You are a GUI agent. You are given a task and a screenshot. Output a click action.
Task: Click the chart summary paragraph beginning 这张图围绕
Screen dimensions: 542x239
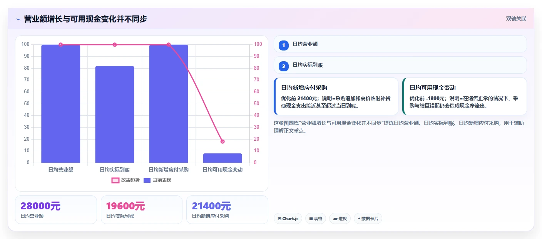click(398, 127)
